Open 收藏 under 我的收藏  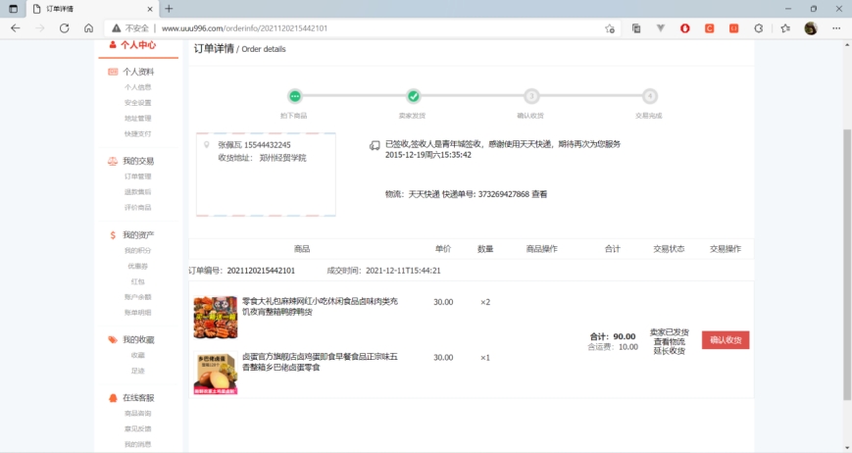click(x=137, y=355)
